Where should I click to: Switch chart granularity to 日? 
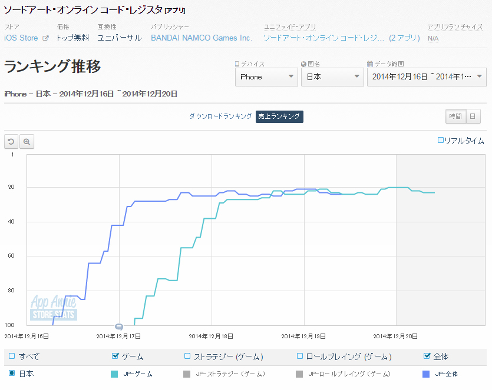473,116
